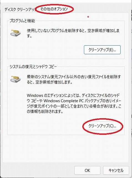Image resolution: width=132 pixels, height=178 pixels.
Task: Click the プログラムと機能 group label
Action: 22,21
